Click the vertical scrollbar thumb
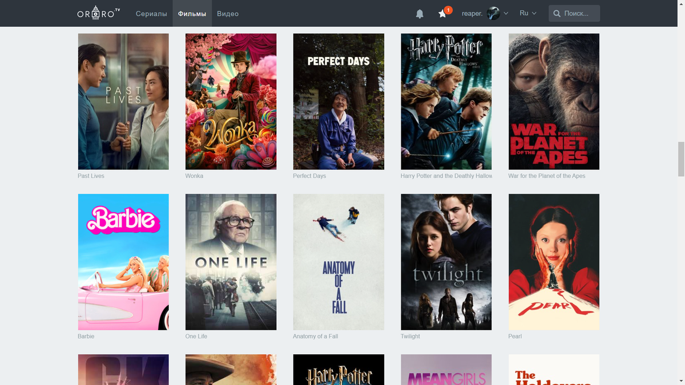The image size is (685, 385). pyautogui.click(x=680, y=159)
